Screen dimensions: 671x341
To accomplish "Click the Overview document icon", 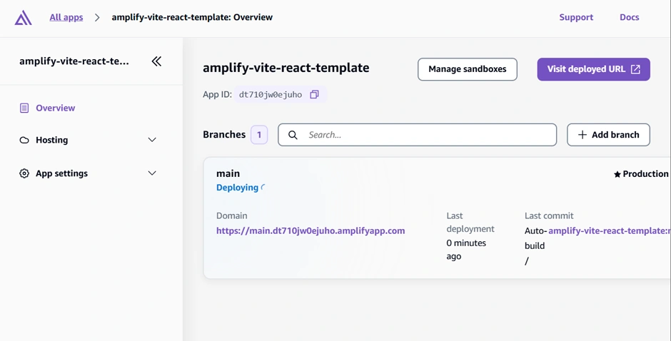I will coord(24,108).
